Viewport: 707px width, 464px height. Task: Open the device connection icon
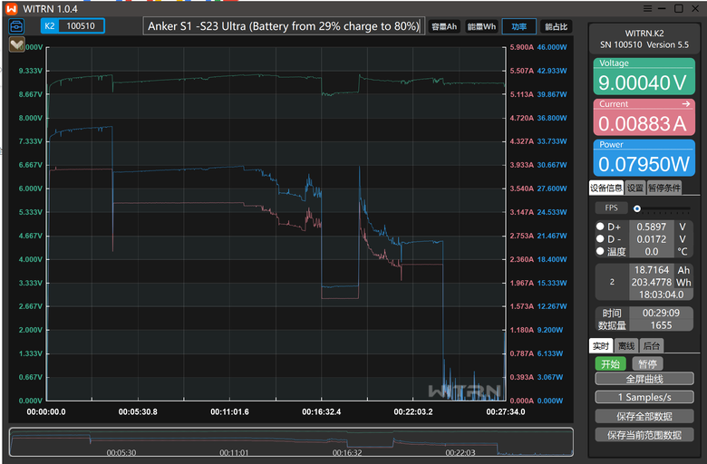coord(16,26)
